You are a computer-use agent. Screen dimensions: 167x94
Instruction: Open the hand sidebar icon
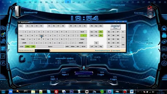(164, 56)
